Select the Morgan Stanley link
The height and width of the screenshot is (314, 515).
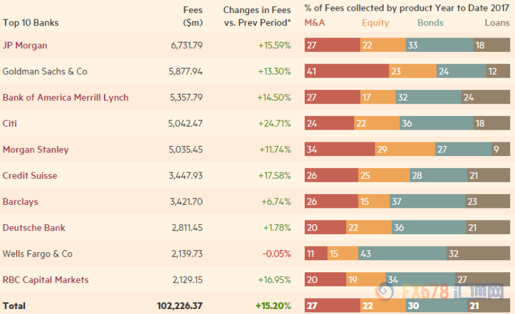click(x=36, y=149)
